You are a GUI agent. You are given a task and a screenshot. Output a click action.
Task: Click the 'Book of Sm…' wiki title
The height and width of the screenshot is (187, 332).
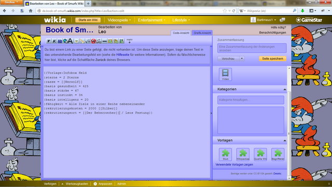[70, 30]
